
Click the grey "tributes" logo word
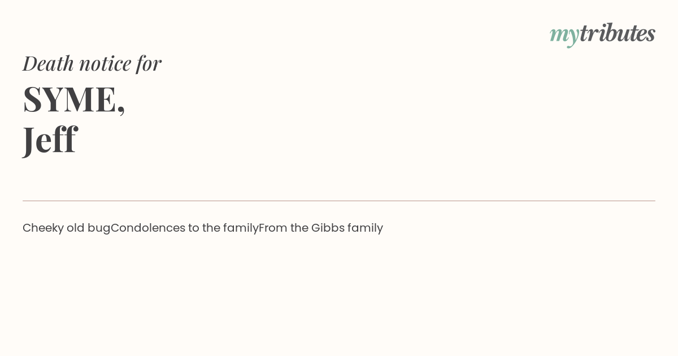click(x=618, y=33)
